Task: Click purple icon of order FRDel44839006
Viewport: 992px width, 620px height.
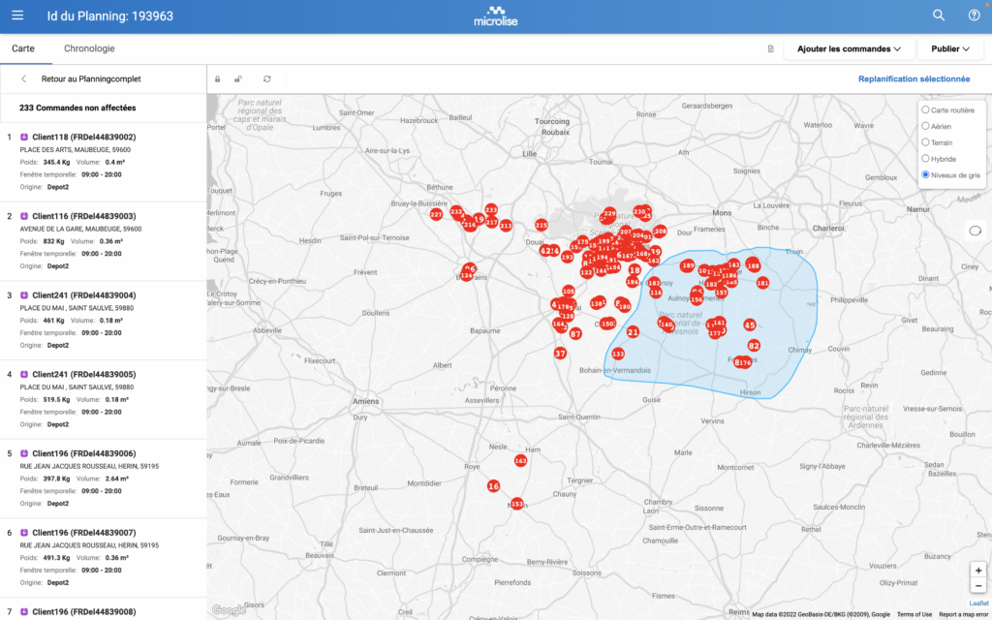Action: pyautogui.click(x=24, y=453)
